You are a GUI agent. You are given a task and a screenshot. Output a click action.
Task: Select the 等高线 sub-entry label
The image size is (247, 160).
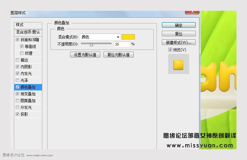(x=30, y=46)
